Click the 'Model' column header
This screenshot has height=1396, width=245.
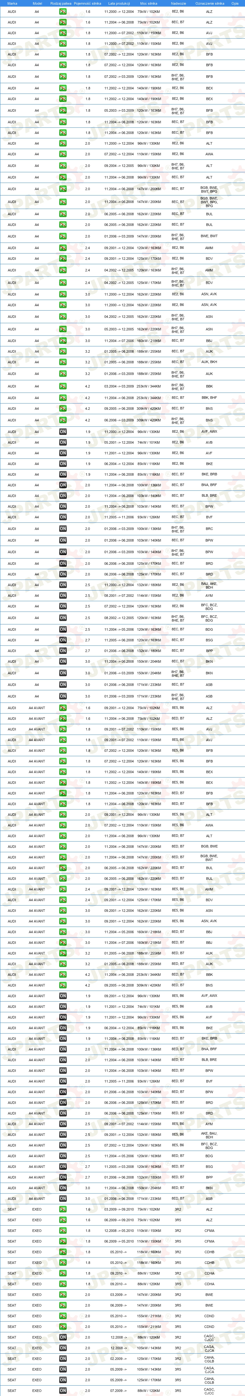click(37, 3)
